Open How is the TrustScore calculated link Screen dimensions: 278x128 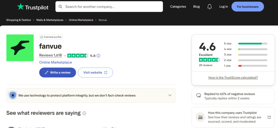[233, 78]
